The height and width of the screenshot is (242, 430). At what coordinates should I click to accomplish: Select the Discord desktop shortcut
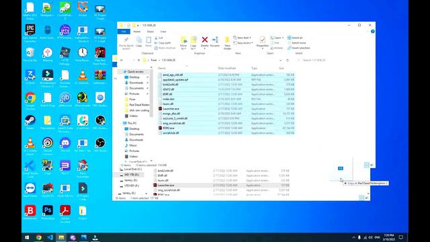(65, 145)
